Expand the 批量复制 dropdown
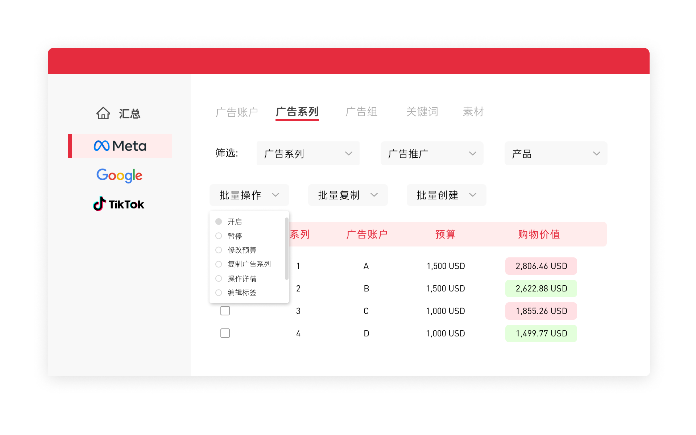This screenshot has width=696, height=435. click(348, 195)
